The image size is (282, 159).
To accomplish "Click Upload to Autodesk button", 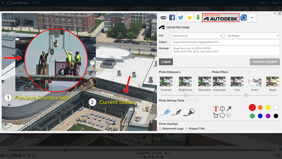I will pos(265,62).
